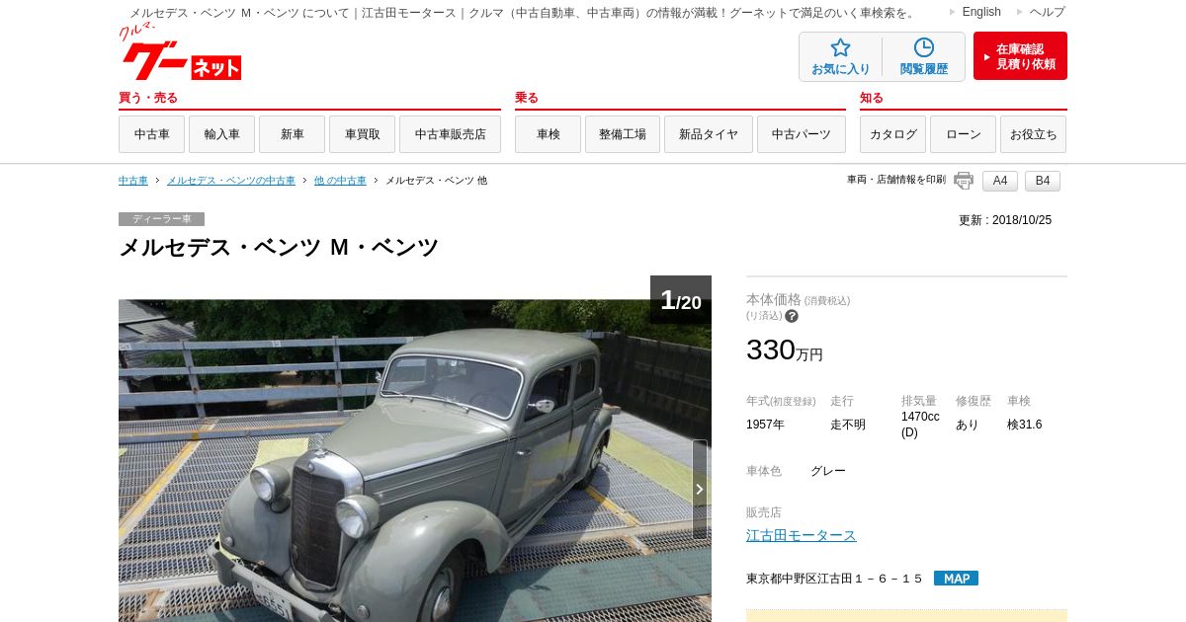Image resolution: width=1186 pixels, height=622 pixels.
Task: Open the 中古車 menu item
Action: [x=151, y=134]
